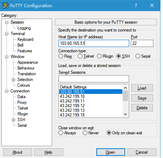Select the Raw connection type

pos(61,56)
